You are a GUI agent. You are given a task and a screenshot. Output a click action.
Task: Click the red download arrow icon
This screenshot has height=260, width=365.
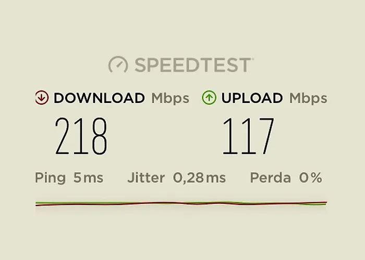coord(42,98)
